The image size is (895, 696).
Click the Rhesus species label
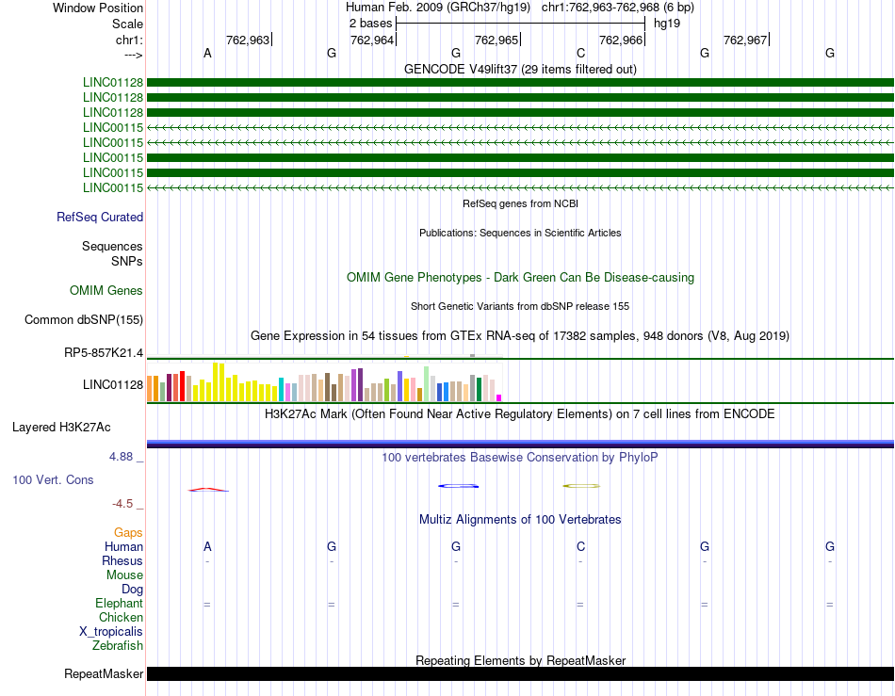(x=122, y=560)
